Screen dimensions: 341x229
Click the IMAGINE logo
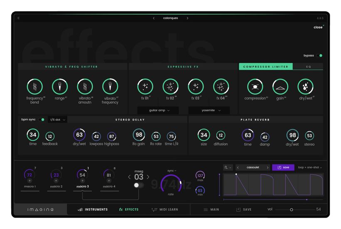[x=41, y=209]
